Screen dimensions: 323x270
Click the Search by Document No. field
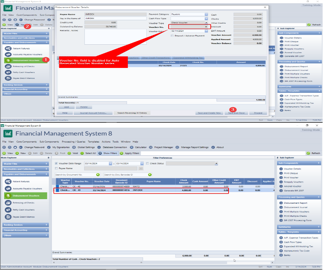(76, 174)
